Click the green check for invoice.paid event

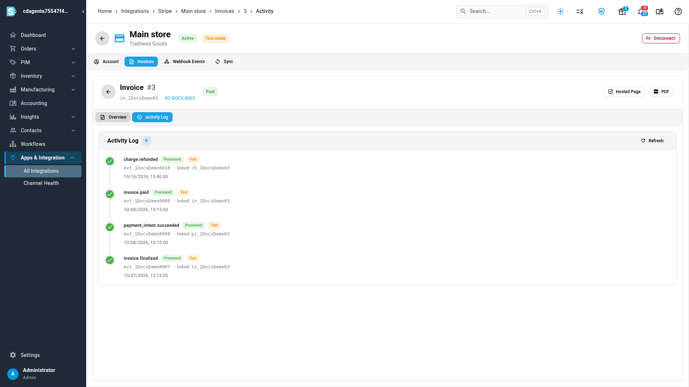[110, 194]
